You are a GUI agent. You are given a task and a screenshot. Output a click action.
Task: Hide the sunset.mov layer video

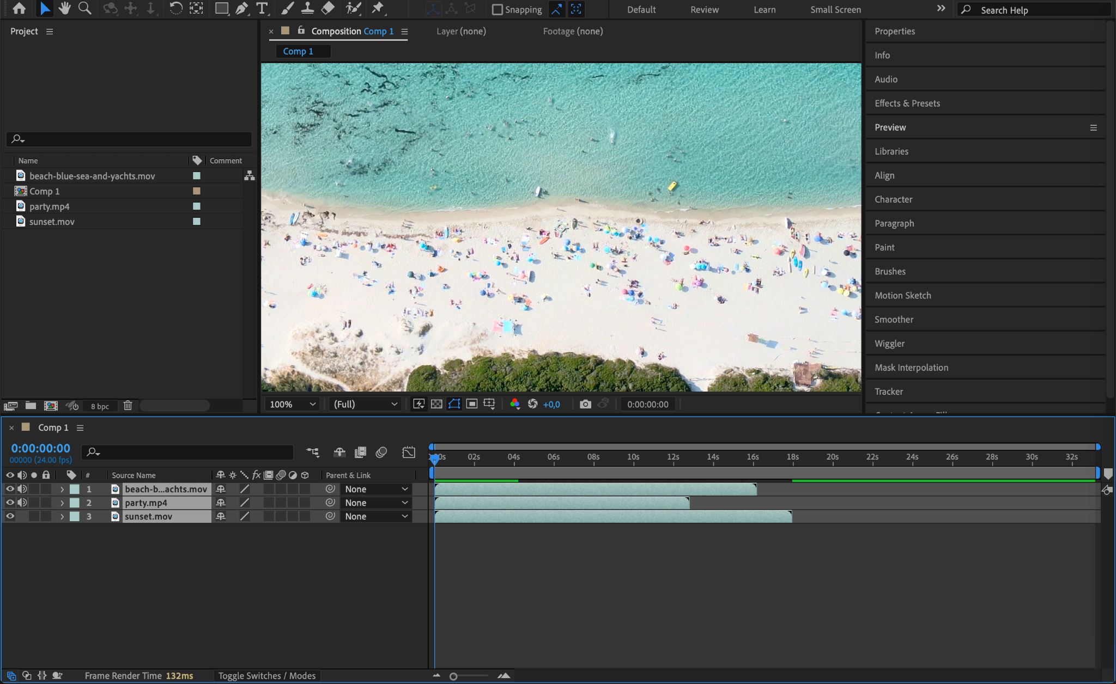[x=10, y=516]
